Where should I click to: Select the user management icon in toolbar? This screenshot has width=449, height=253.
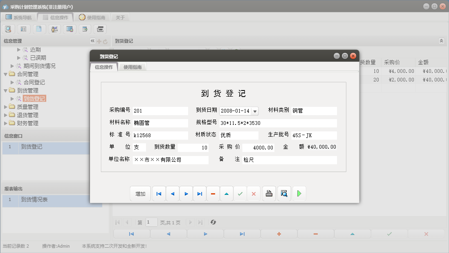coord(54,29)
